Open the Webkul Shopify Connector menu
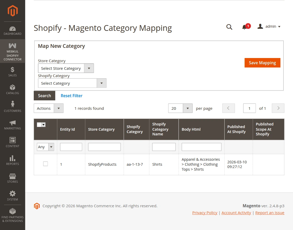This screenshot has height=230, width=293. click(12, 51)
